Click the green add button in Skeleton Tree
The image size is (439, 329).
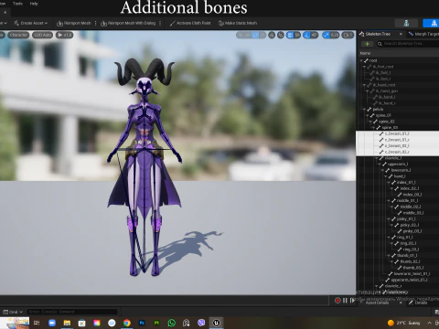[x=367, y=44]
